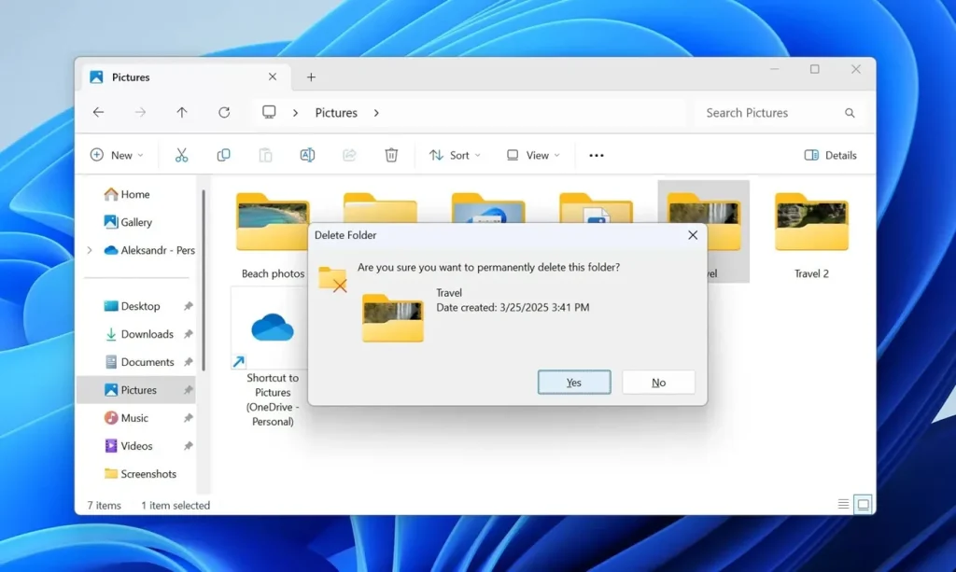
Task: Open Aleksandr - Personal OneDrive
Action: [x=149, y=250]
